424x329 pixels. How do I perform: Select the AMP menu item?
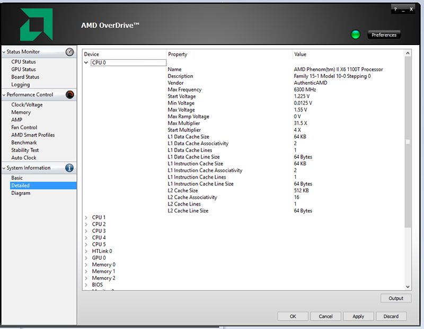[17, 120]
